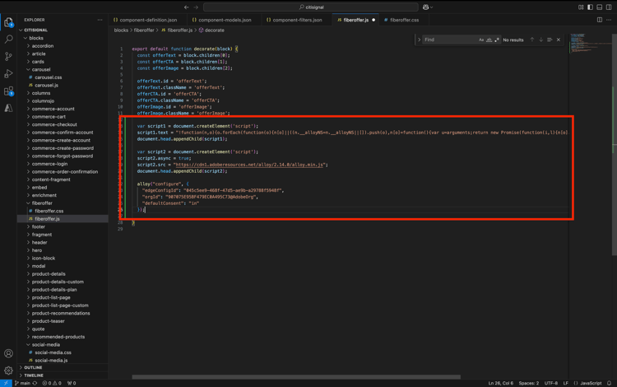
Task: Click the horizontal editor scrollbar
Action: tap(296, 377)
